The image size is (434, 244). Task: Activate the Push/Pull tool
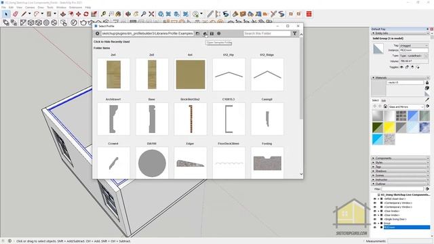(x=63, y=14)
